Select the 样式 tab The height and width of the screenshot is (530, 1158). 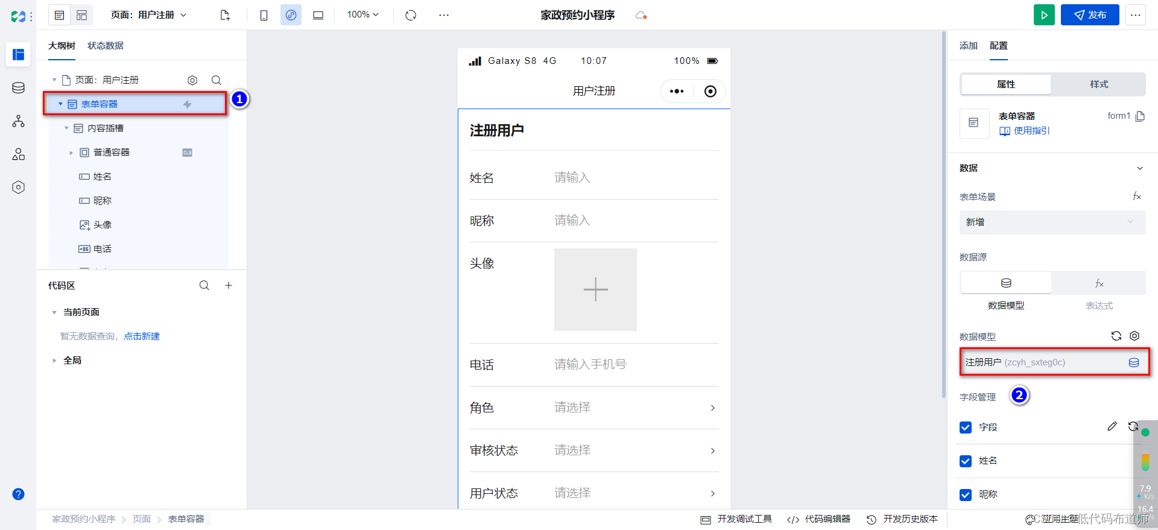[1099, 84]
